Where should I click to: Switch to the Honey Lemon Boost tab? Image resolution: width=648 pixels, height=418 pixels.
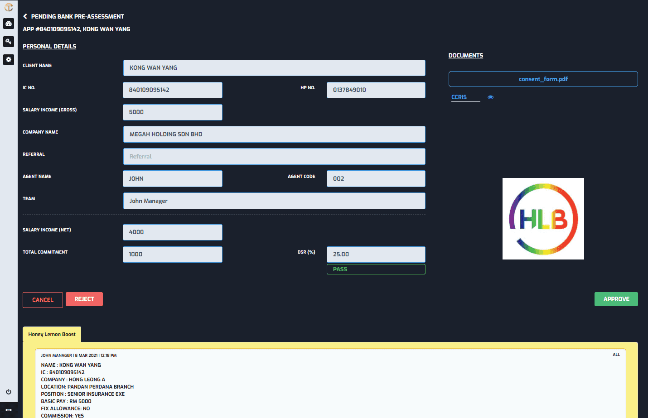point(52,334)
